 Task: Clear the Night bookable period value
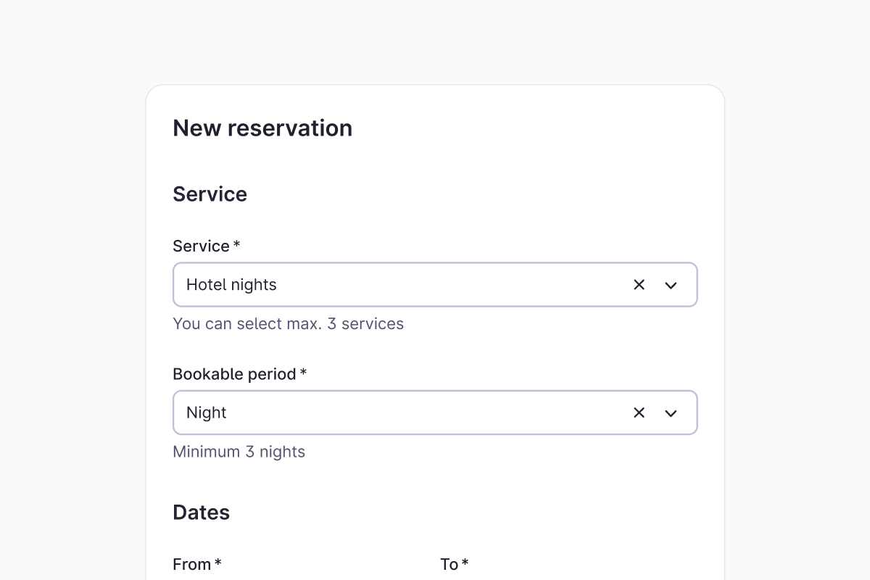639,413
